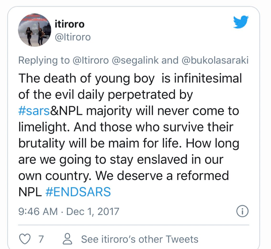Open itiroro's profile picture
Viewport: 271px width, 249px height.
[x=35, y=30]
